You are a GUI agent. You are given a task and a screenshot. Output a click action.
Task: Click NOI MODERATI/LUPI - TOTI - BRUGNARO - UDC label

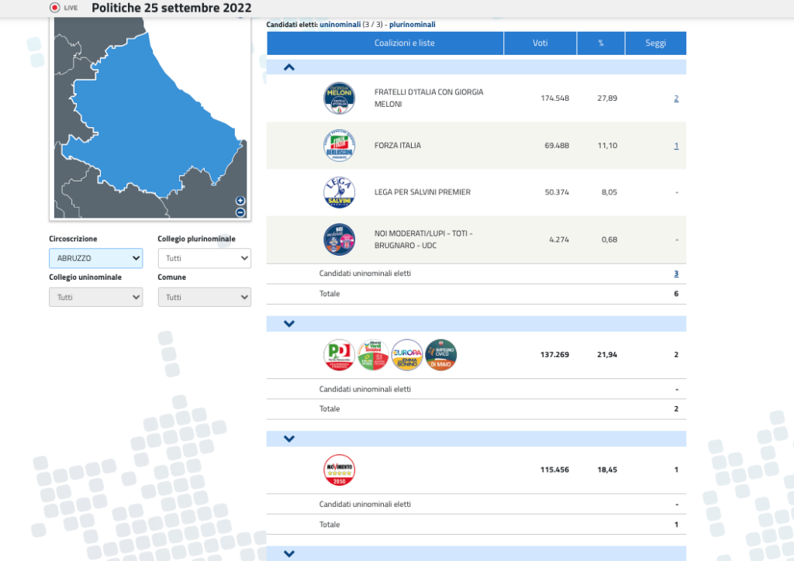[x=423, y=239]
